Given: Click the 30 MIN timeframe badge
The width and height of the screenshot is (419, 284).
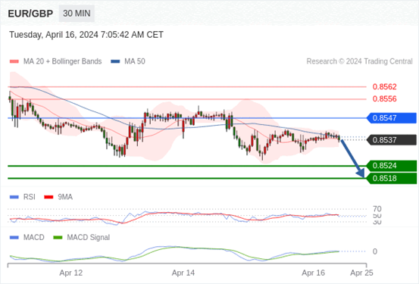Looking at the screenshot, I should pos(77,13).
